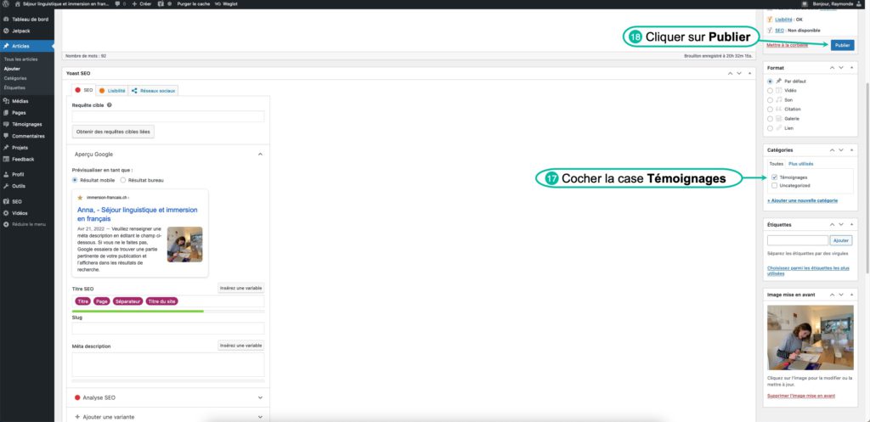Viewport: 870px width, 422px height.
Task: Switch to the Lisibilité tab
Action: pos(112,90)
